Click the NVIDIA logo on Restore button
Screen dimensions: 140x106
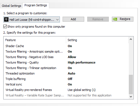point(115,19)
